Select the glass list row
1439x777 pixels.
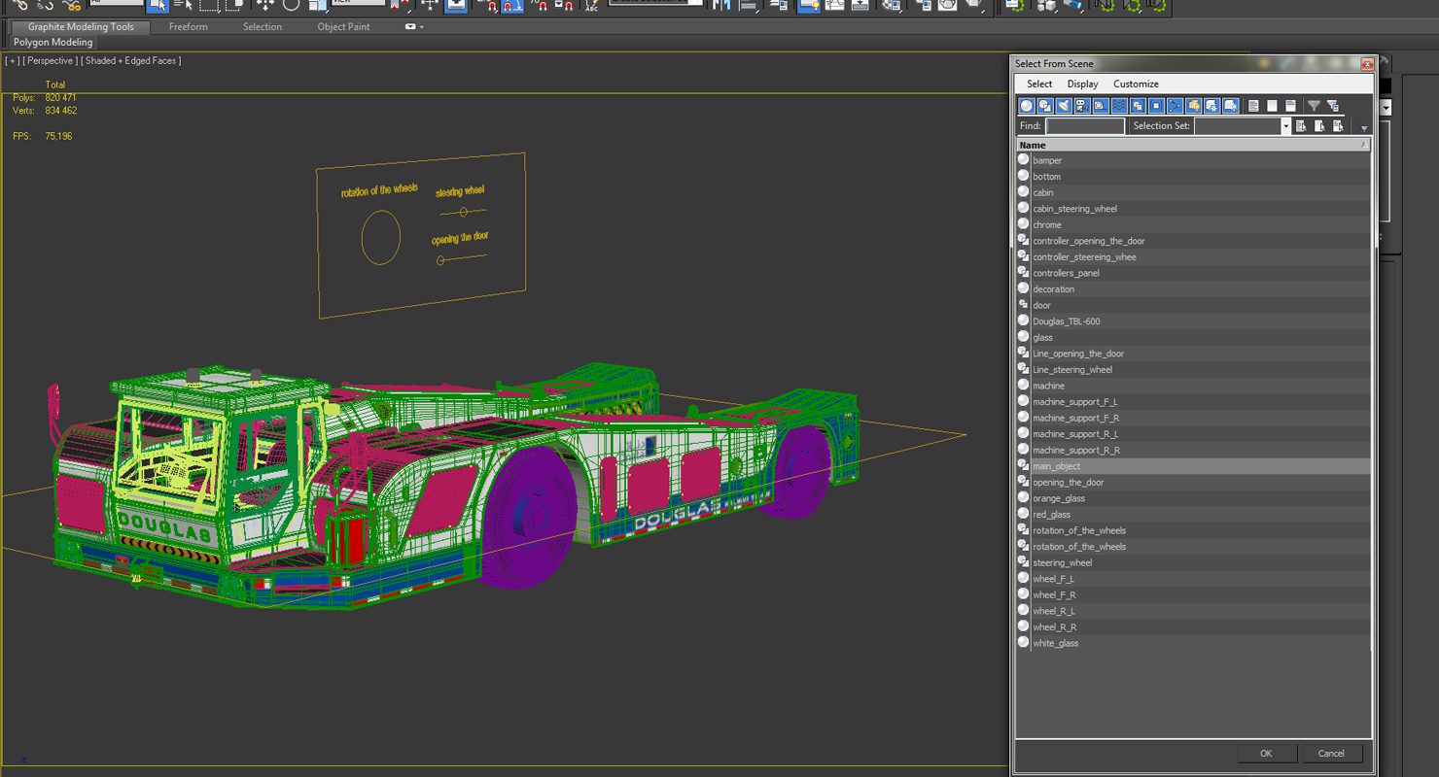click(x=1193, y=337)
